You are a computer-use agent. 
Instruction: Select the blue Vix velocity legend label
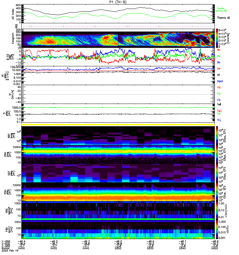click(x=219, y=100)
